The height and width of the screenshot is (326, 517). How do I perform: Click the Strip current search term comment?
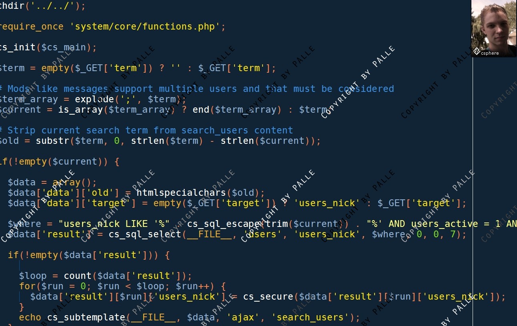(x=146, y=130)
